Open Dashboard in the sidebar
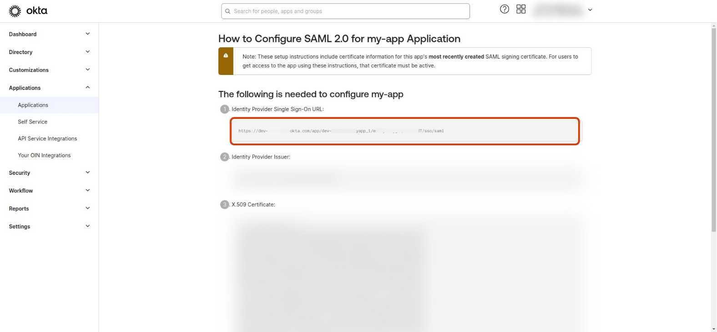The image size is (717, 332). point(23,34)
